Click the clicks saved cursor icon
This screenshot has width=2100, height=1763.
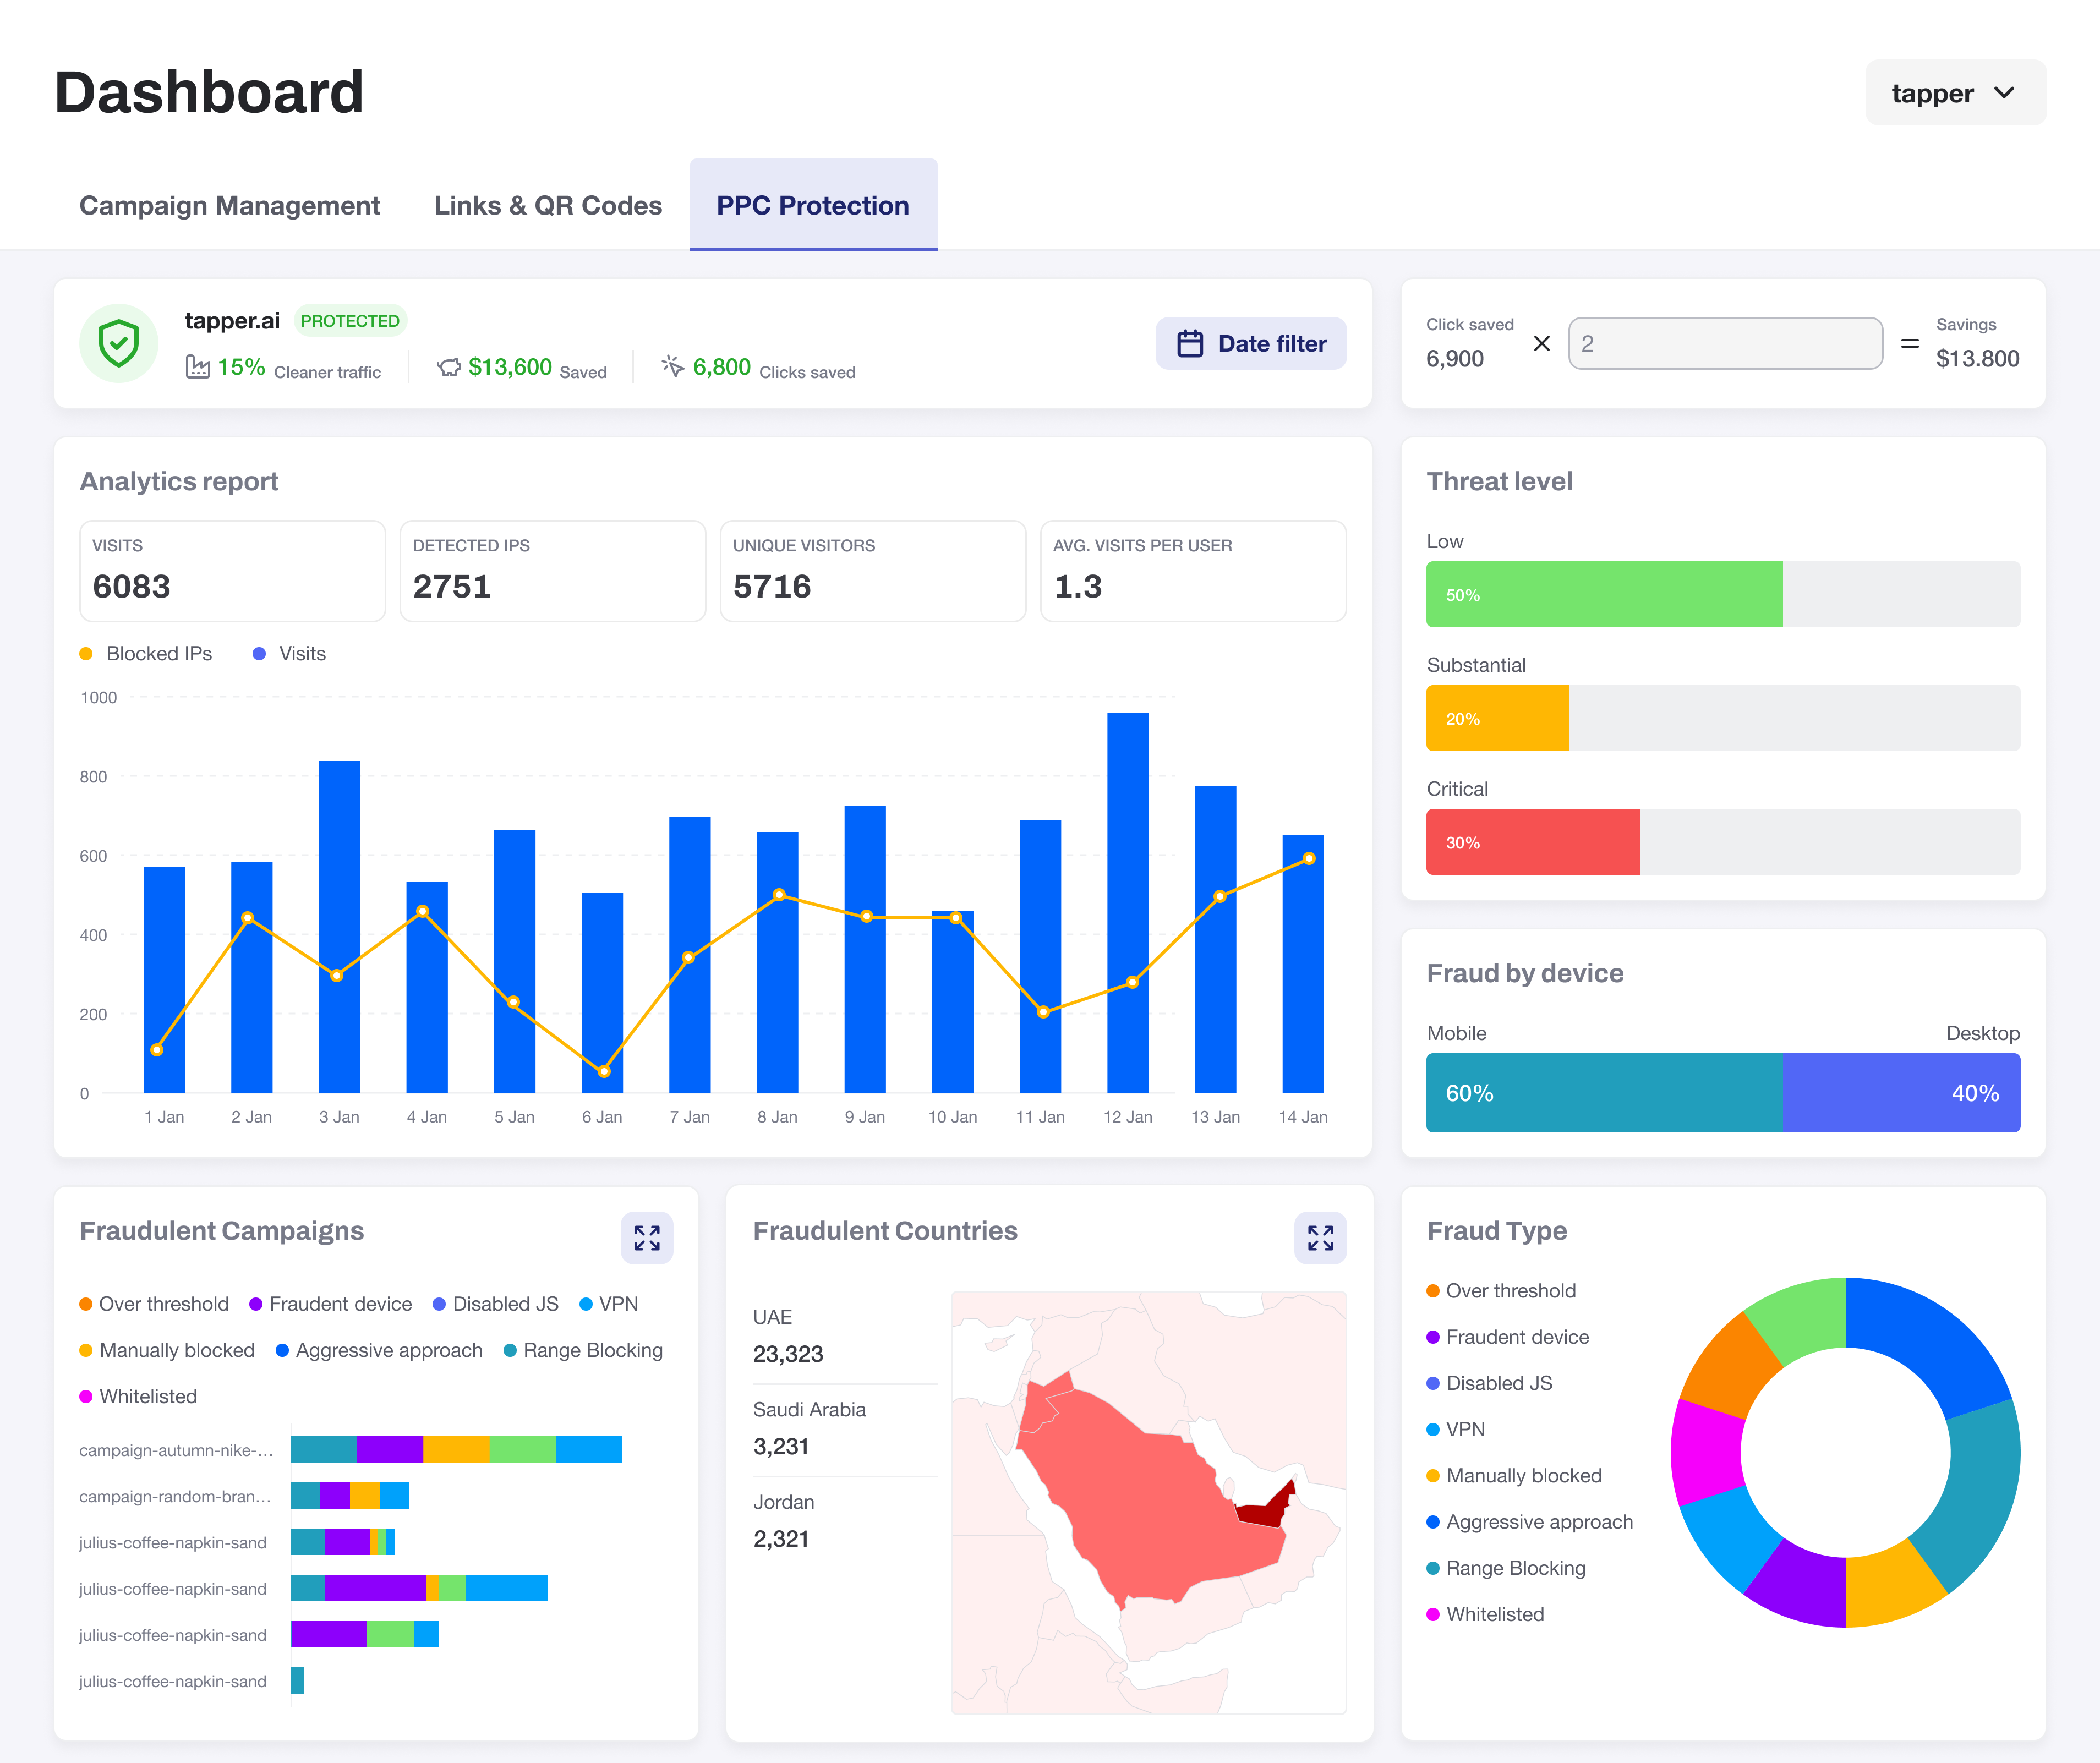673,366
